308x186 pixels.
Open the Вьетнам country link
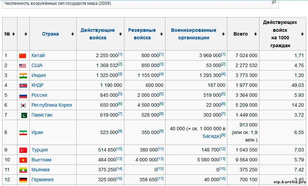(41, 160)
